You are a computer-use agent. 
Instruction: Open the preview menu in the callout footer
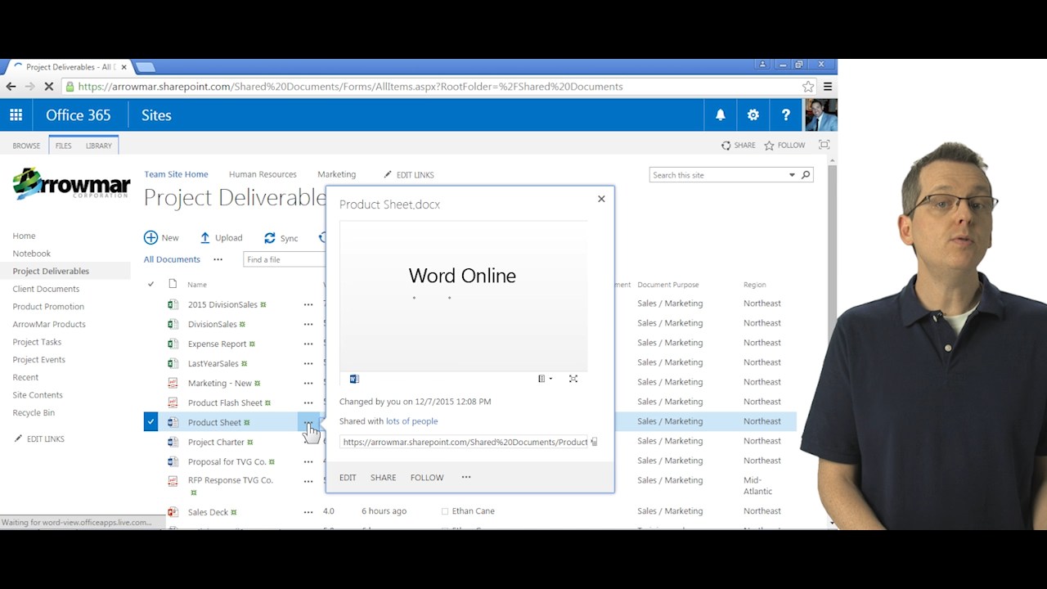pos(545,379)
